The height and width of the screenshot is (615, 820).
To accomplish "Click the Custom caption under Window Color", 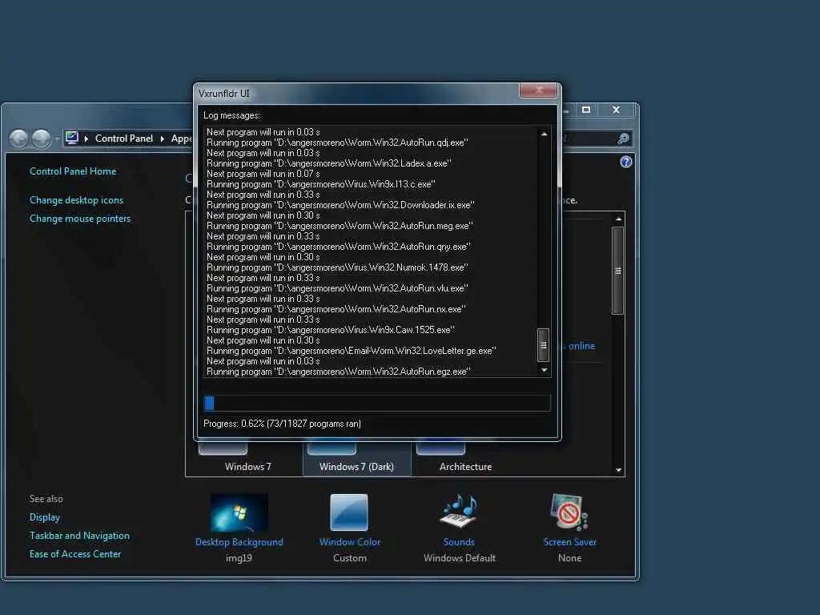I will (x=350, y=558).
